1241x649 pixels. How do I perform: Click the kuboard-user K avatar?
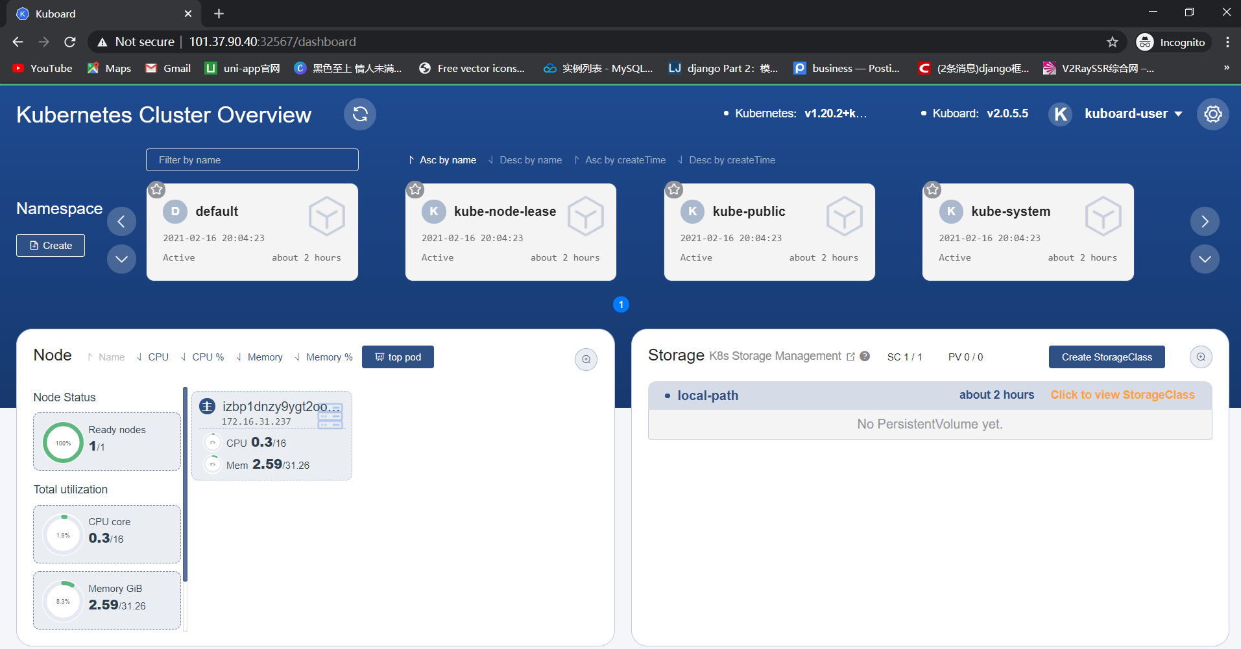click(1061, 114)
